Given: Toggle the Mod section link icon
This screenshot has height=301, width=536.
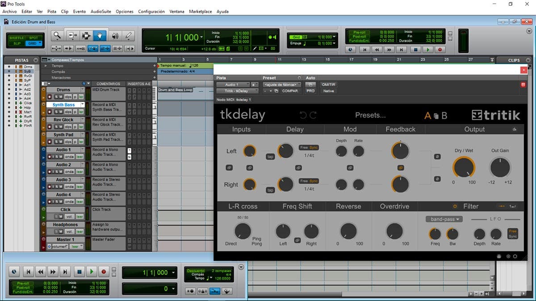Looking at the screenshot, I should (x=350, y=168).
